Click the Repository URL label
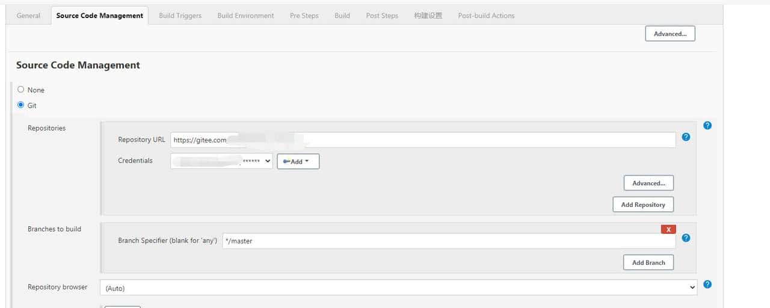 [x=141, y=140]
